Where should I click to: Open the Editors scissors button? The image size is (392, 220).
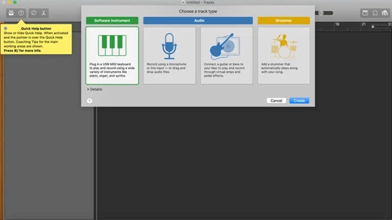44,13
